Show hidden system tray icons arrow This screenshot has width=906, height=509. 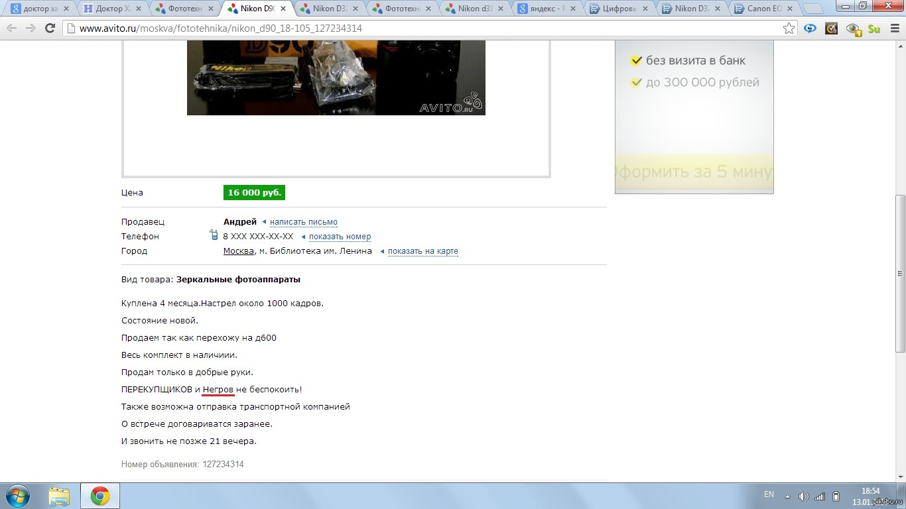click(x=787, y=496)
